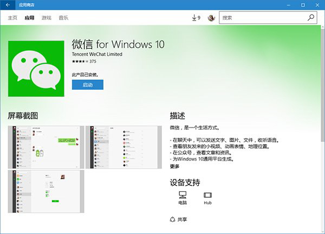The image size is (325, 234).
Task: Click the 描述 heading
Action: point(178,116)
